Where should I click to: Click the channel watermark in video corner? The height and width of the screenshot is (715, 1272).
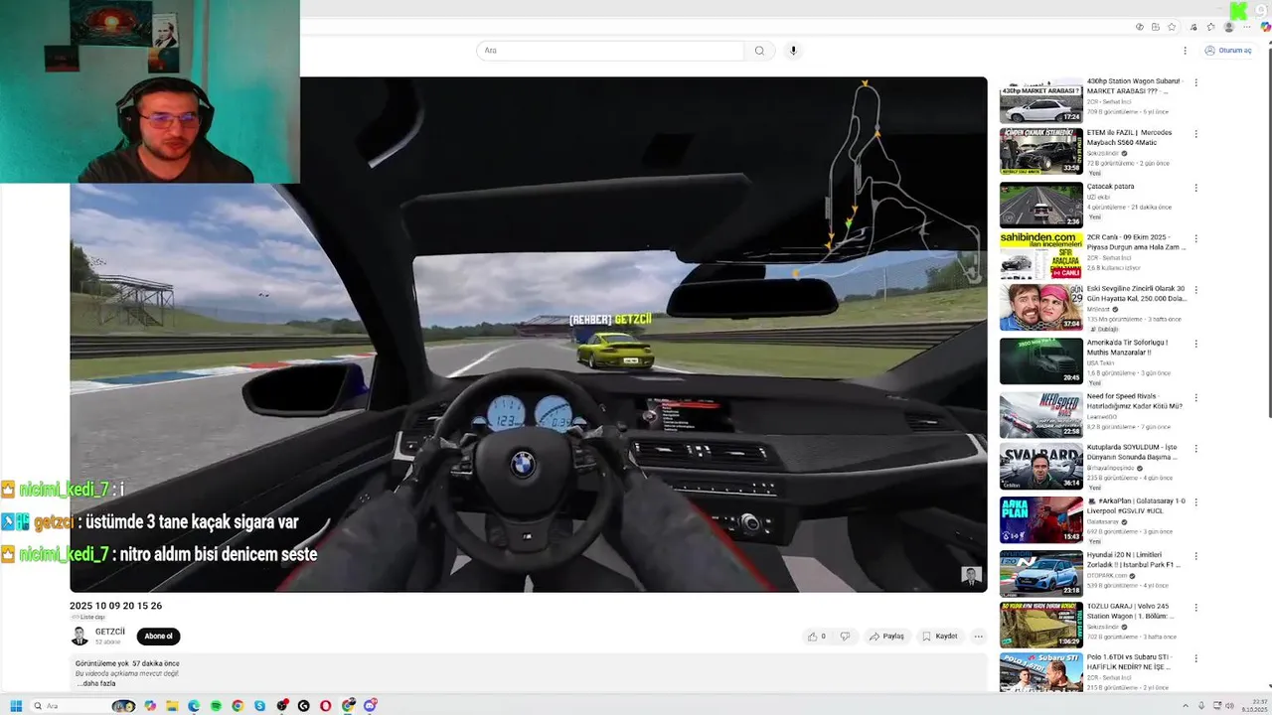click(971, 575)
